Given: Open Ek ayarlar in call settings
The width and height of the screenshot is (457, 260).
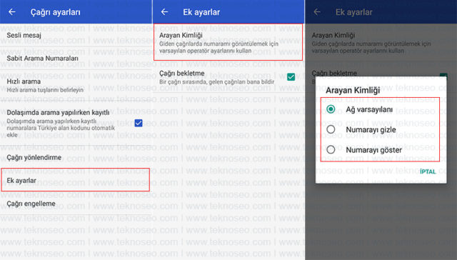Looking at the screenshot, I should 76,180.
